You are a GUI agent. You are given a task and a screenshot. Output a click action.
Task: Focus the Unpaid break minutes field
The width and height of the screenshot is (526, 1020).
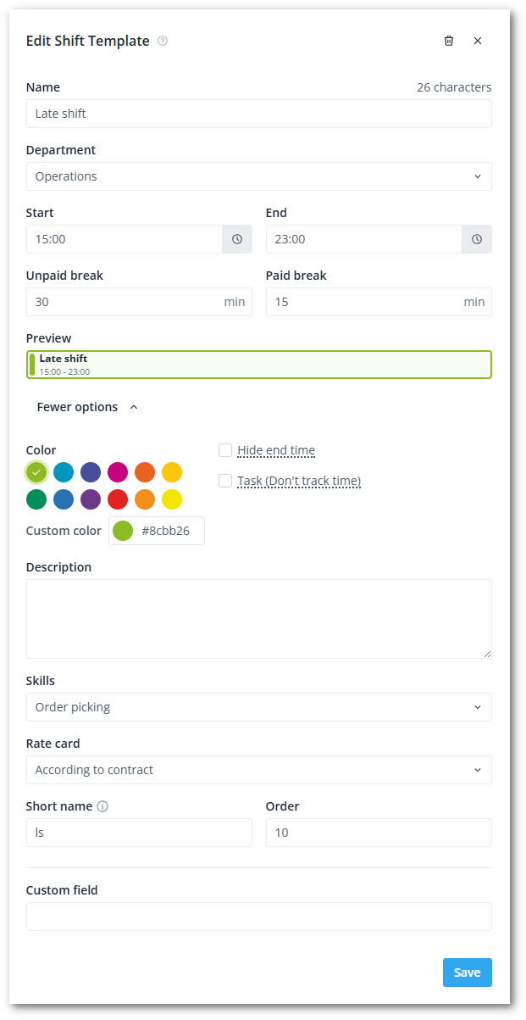point(123,302)
